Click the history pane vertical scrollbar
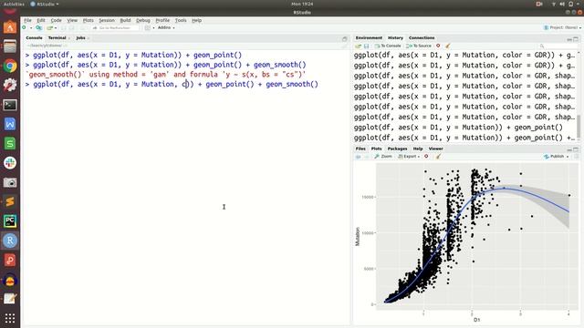The height and width of the screenshot is (328, 584). click(x=579, y=127)
